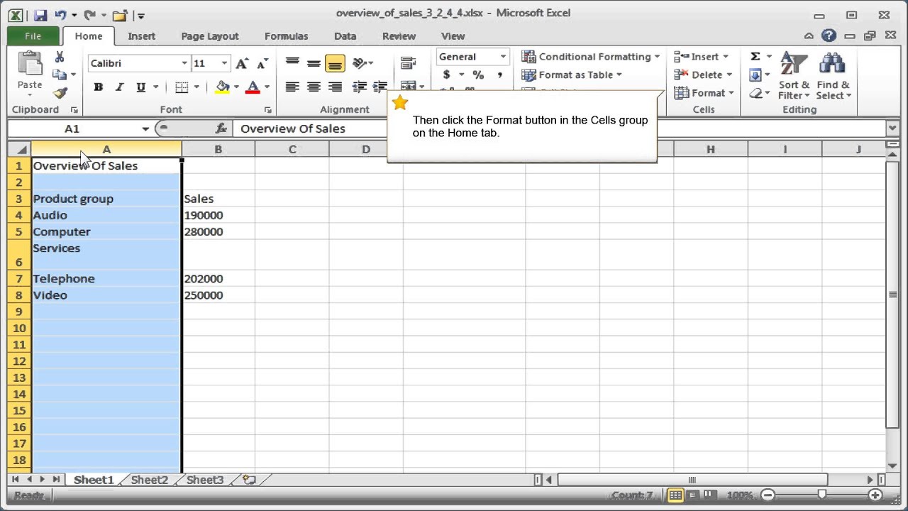Decrease indent in Alignment group

point(360,87)
